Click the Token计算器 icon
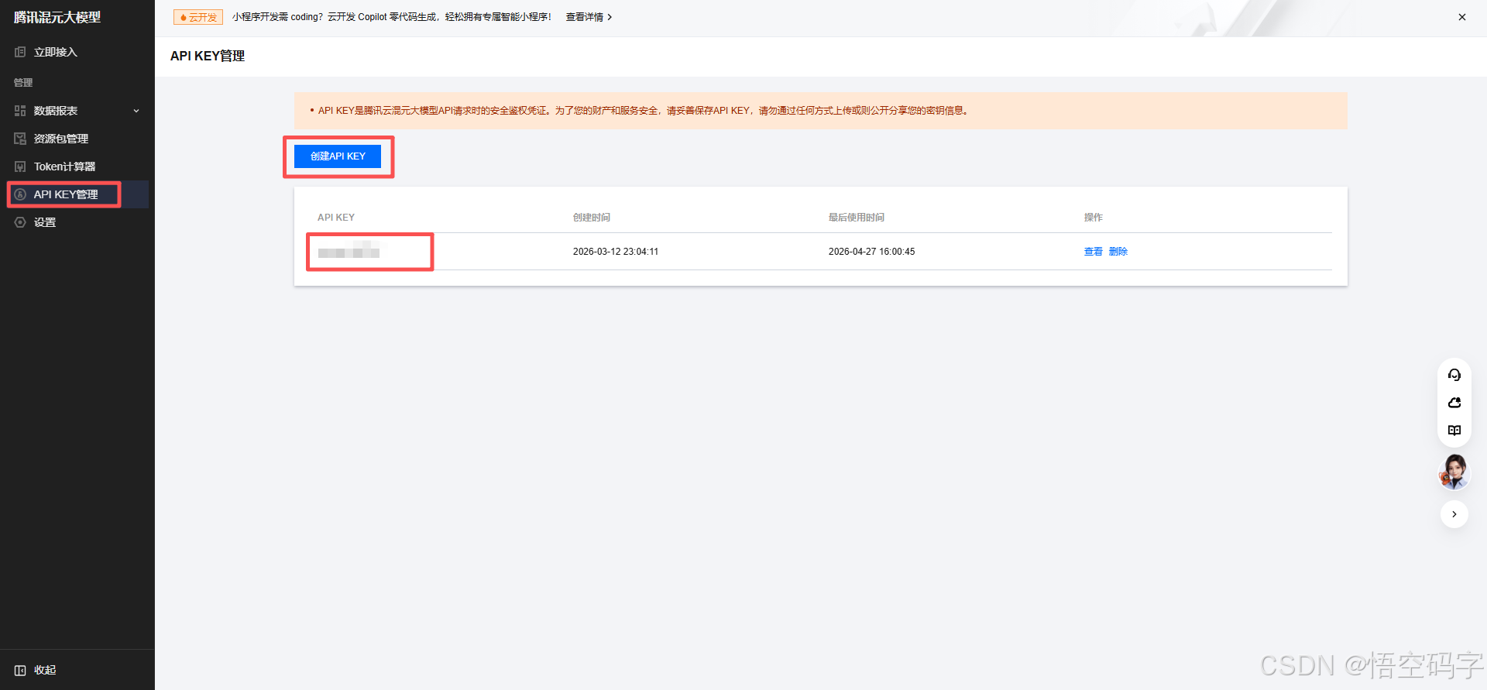Viewport: 1487px width, 690px height. point(20,166)
